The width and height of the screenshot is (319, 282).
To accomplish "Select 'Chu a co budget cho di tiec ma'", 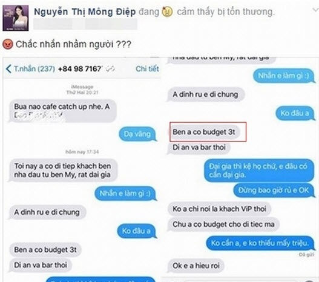I will pos(223,225).
